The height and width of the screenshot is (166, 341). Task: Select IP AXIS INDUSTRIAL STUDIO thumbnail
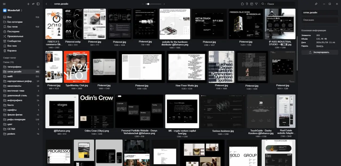coord(280,24)
